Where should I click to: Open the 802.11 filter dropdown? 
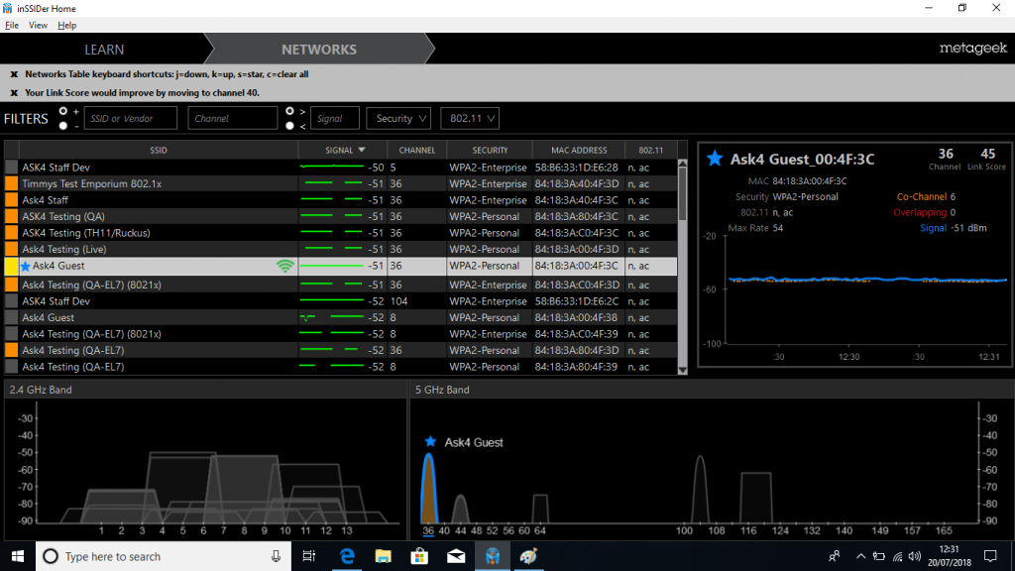pos(469,117)
